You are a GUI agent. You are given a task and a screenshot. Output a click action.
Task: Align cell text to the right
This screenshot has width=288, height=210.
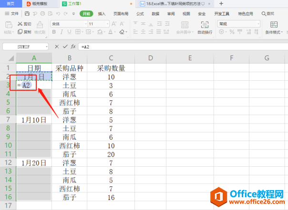pos(151,32)
